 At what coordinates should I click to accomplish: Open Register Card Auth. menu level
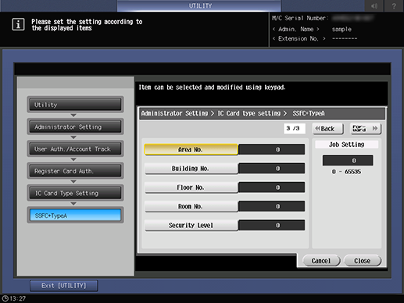[75, 171]
